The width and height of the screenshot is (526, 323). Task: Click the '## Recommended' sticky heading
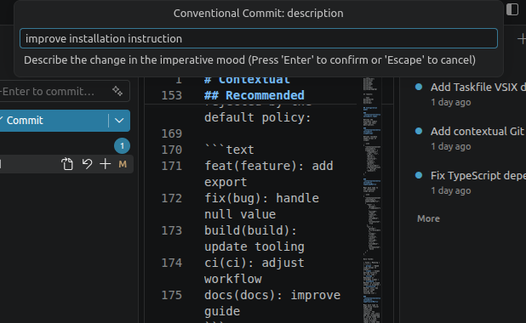[254, 95]
